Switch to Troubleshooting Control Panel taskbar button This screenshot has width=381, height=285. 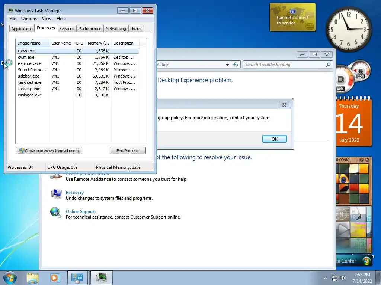(77, 278)
